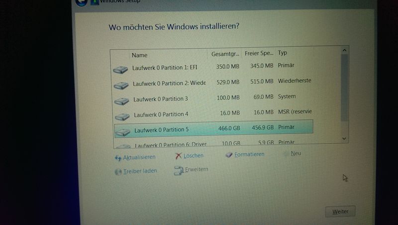Image resolution: width=398 pixels, height=225 pixels.
Task: Sort by the Name column header
Action: (x=139, y=55)
